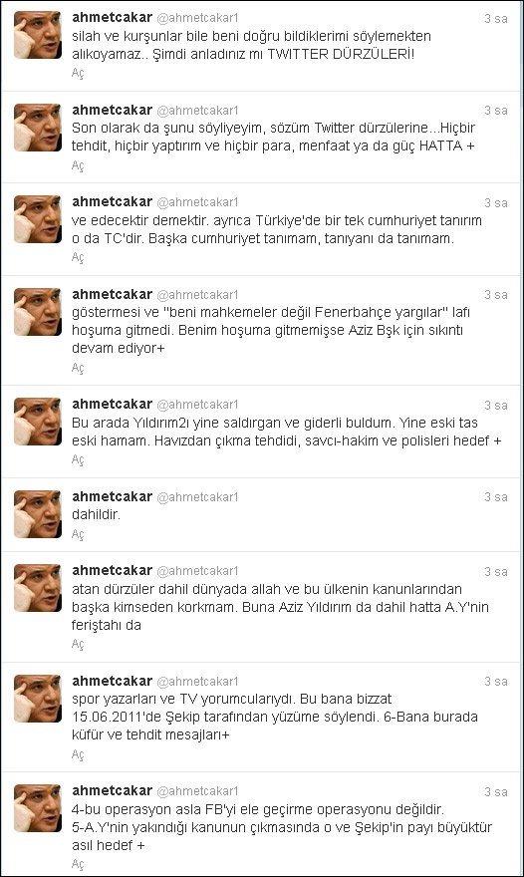
Task: Expand the 'Son olarak da' tweet with Aç
Action: tap(78, 165)
